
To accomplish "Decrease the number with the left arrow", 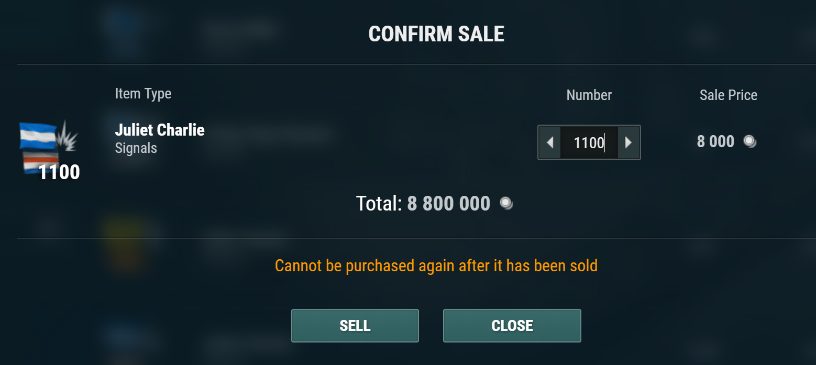I will (549, 142).
